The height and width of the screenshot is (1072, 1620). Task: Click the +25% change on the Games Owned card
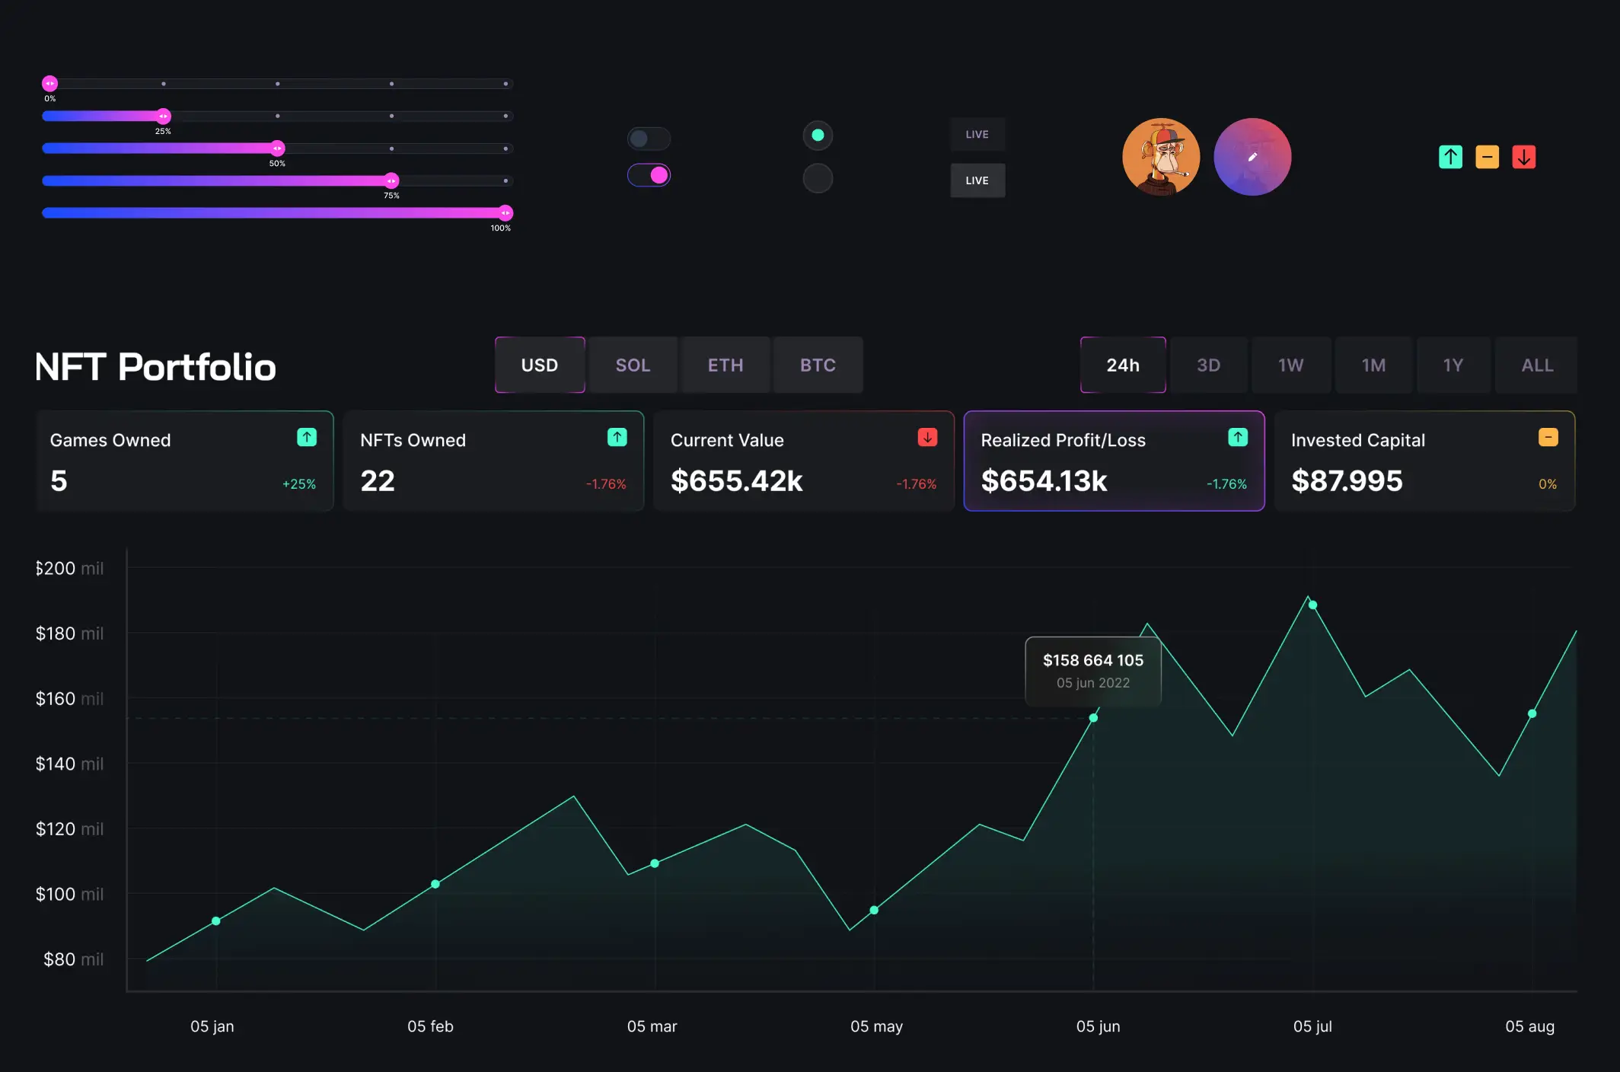(299, 484)
